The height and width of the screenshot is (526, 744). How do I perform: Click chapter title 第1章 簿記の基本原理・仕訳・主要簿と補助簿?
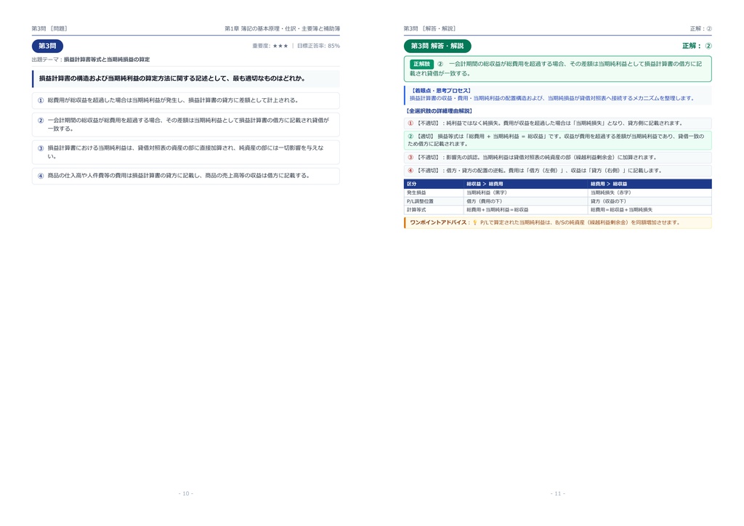(x=282, y=29)
